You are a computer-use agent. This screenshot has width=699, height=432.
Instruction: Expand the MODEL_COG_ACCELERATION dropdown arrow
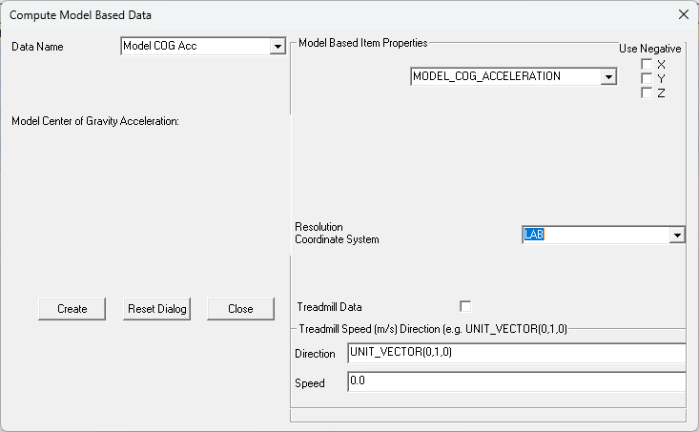(608, 76)
